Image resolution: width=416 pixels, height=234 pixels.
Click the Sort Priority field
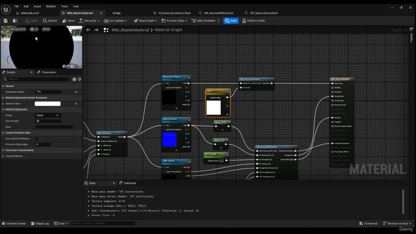(48, 121)
